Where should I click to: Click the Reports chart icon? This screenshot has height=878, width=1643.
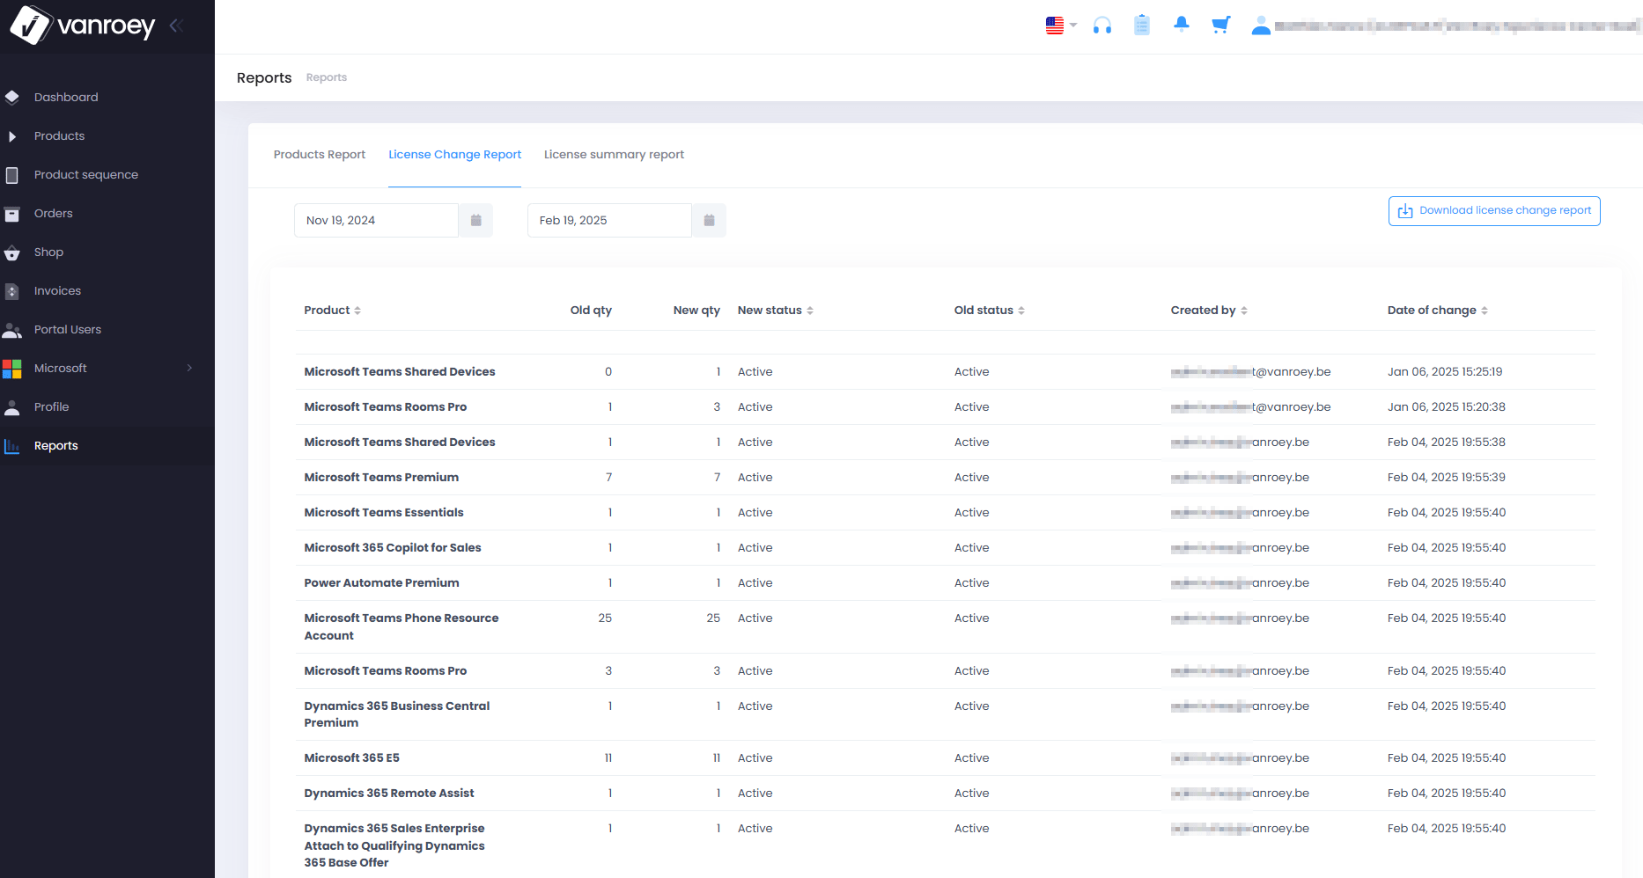12,446
